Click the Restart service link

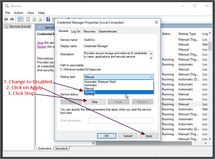click(x=42, y=47)
